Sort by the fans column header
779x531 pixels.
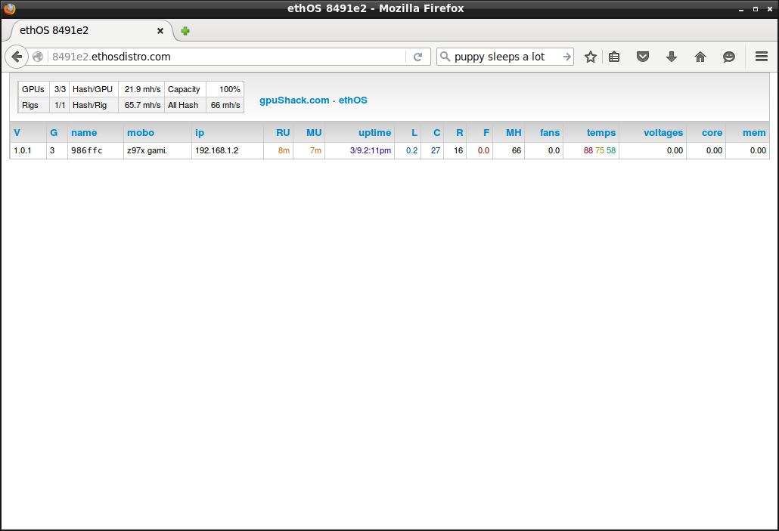pyautogui.click(x=550, y=132)
